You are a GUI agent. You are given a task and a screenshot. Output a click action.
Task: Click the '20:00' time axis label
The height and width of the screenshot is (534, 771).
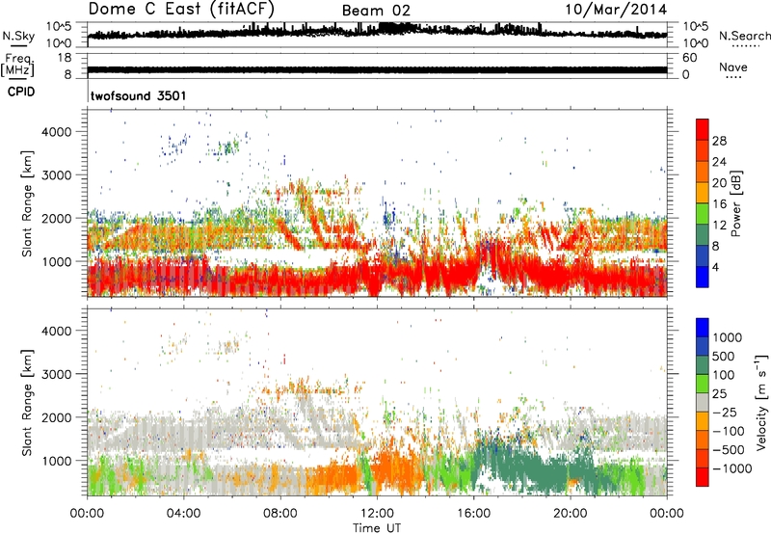tap(571, 513)
